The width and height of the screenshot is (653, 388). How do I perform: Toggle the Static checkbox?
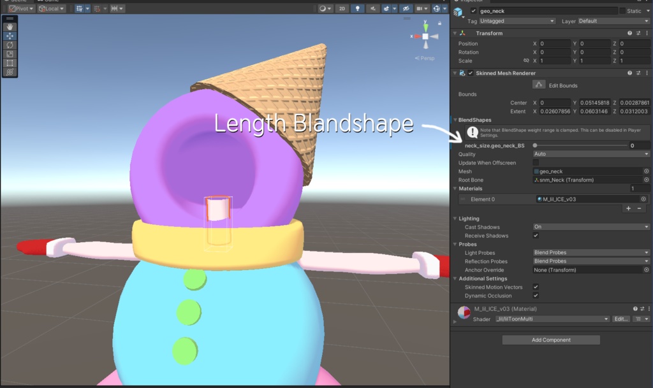pyautogui.click(x=622, y=11)
